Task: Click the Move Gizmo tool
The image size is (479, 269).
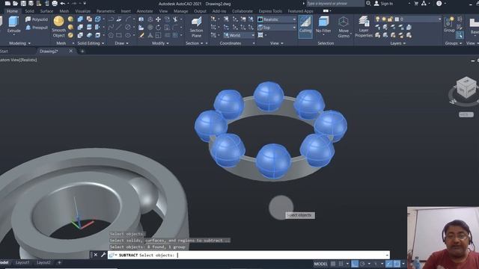Action: 344,27
